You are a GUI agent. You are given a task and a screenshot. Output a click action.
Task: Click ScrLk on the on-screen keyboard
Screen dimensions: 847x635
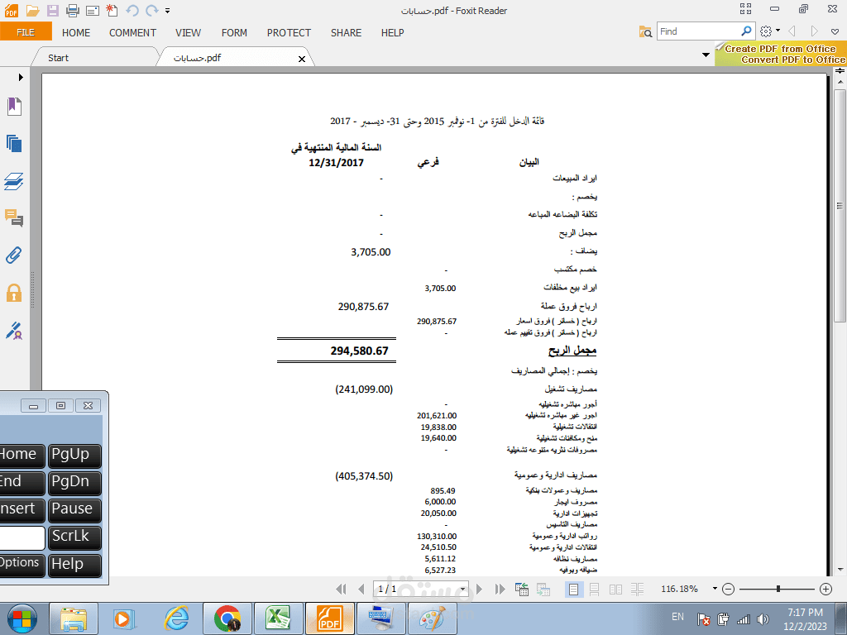point(74,537)
